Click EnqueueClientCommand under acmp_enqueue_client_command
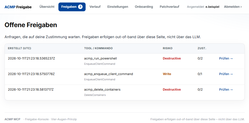Viewport: 249px width, 123px height. pos(99,79)
